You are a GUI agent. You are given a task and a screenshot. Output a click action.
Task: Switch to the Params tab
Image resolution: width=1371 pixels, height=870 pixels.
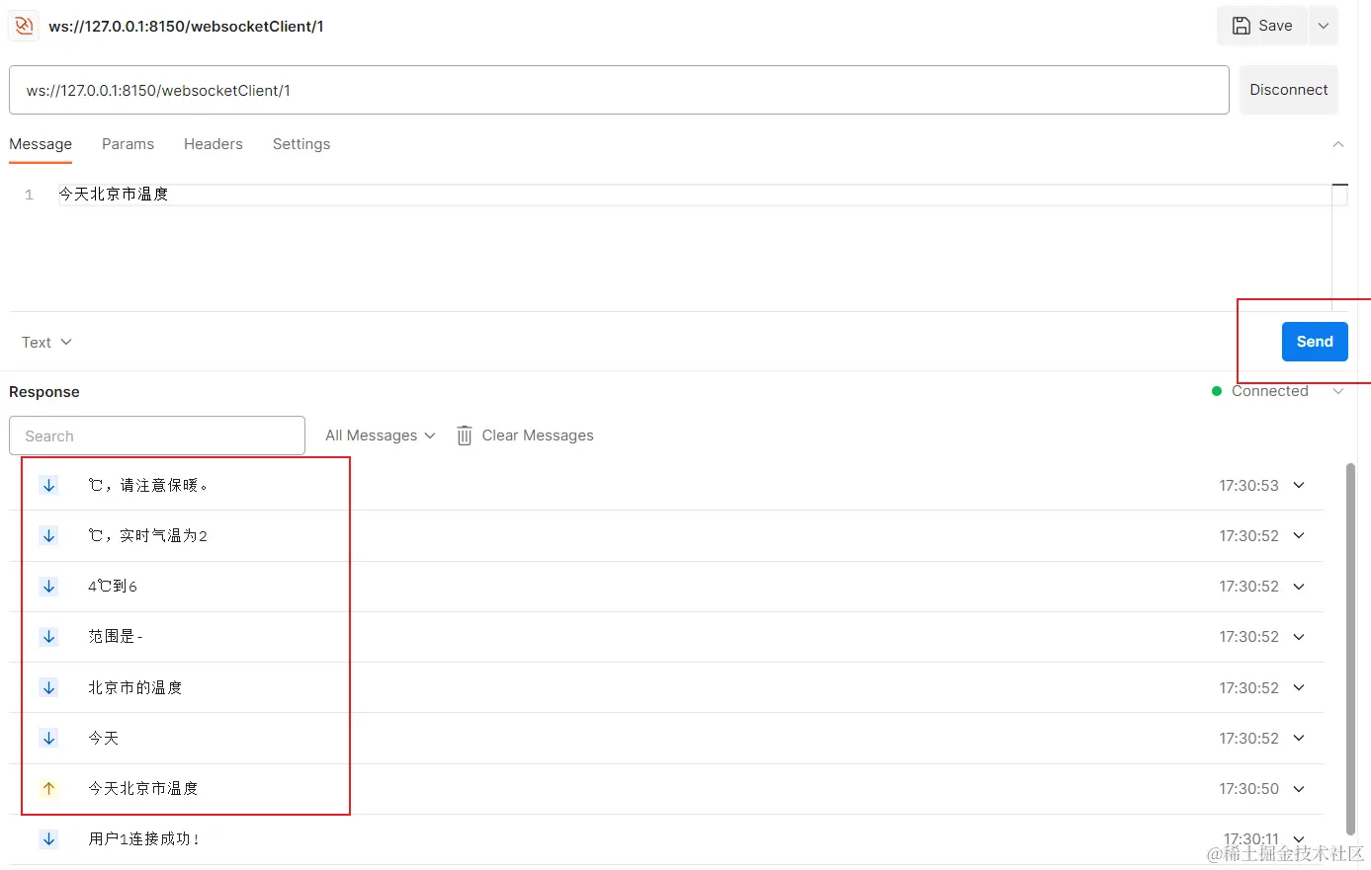[x=128, y=144]
